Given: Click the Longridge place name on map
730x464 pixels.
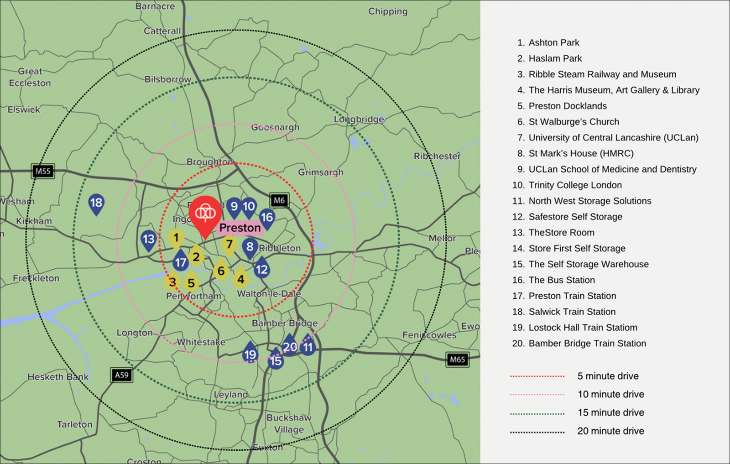Looking at the screenshot, I should (359, 119).
